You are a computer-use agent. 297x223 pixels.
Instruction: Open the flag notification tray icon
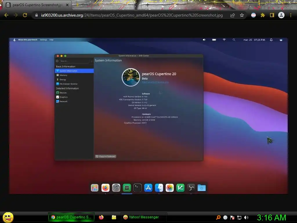point(232,217)
